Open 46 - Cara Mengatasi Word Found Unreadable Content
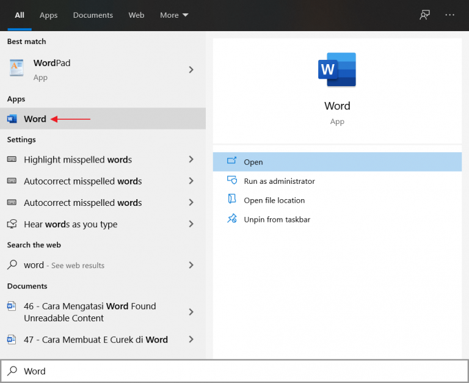The image size is (469, 383). tap(103, 312)
